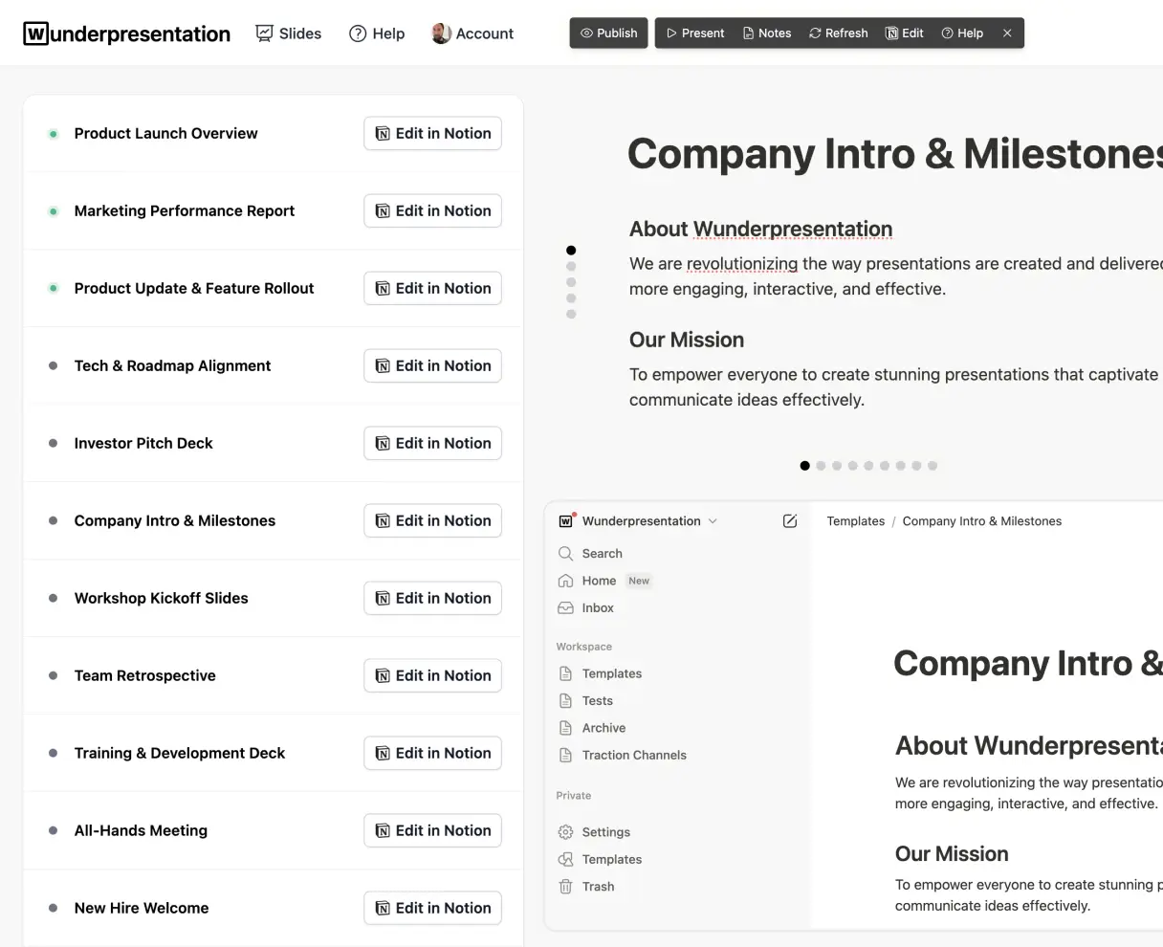Open Traction Channels page in workspace
Screen dimensions: 1163x947
[x=633, y=756]
